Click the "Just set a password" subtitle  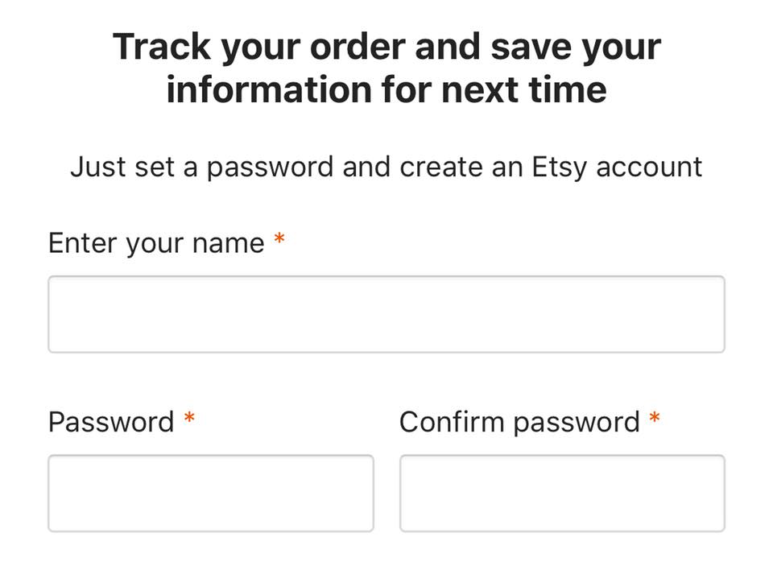coord(386,167)
